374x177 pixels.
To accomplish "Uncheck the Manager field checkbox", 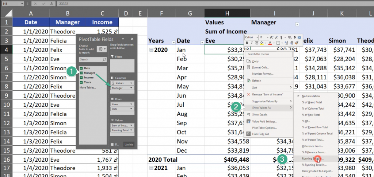I will pyautogui.click(x=81, y=73).
